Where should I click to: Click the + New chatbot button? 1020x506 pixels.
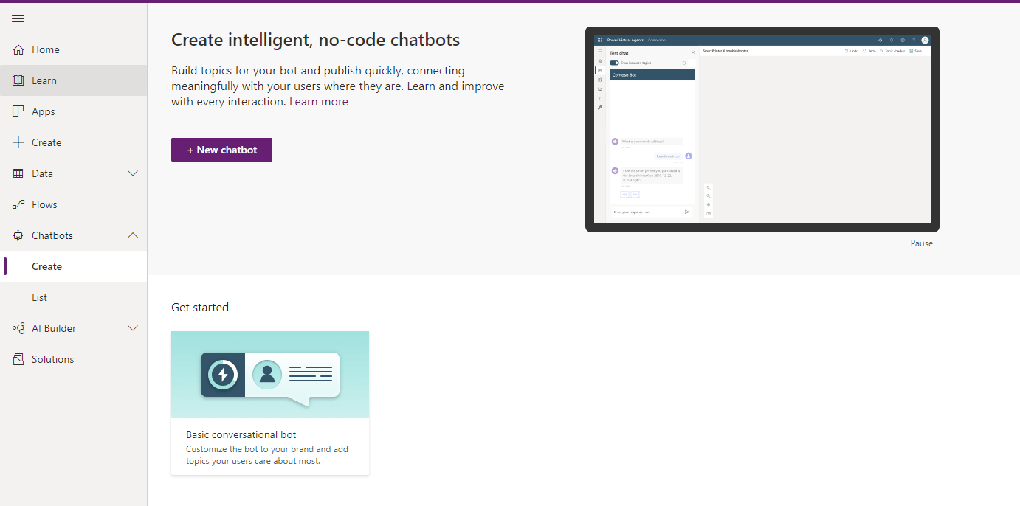pyautogui.click(x=221, y=150)
